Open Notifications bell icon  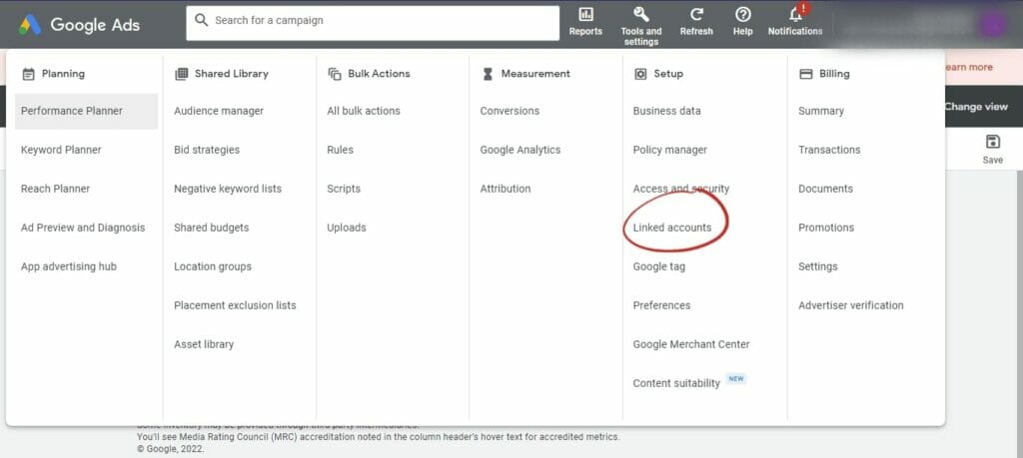(x=795, y=14)
